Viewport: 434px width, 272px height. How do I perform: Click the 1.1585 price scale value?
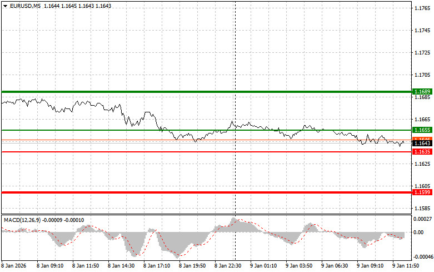pyautogui.click(x=422, y=208)
